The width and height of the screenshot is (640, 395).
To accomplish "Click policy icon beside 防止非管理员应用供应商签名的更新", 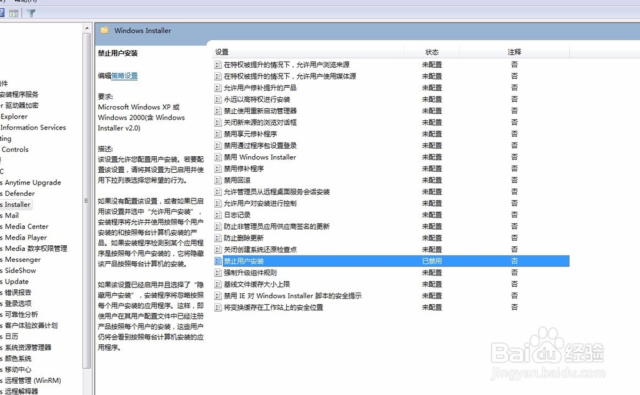I will coord(218,226).
